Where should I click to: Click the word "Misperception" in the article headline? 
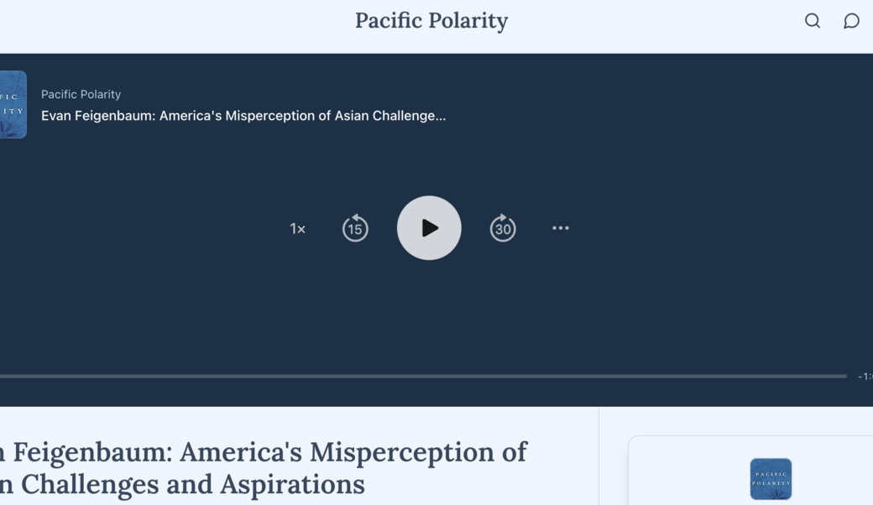coord(420,452)
